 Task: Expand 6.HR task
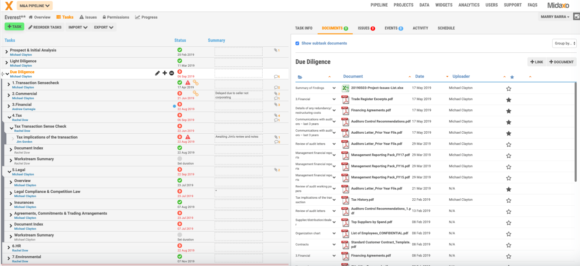pos(9,248)
